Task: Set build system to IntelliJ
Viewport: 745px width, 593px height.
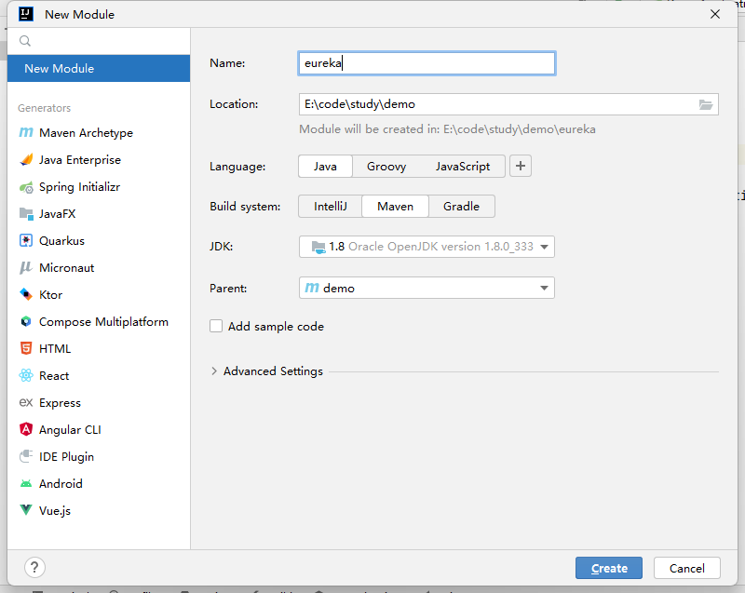Action: click(330, 207)
